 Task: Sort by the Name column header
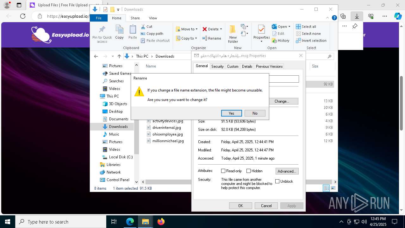tap(151, 66)
